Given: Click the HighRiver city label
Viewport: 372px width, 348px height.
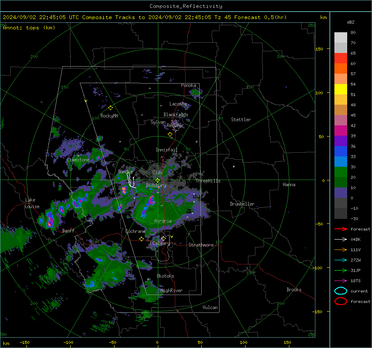Looking at the screenshot, I should point(172,290).
